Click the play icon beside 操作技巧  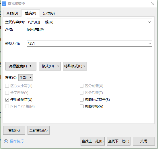click(x=6, y=141)
